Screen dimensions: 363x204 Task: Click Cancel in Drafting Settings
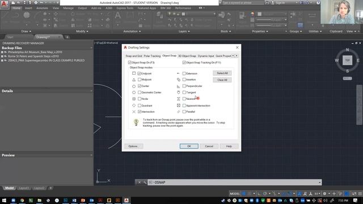coord(209,146)
